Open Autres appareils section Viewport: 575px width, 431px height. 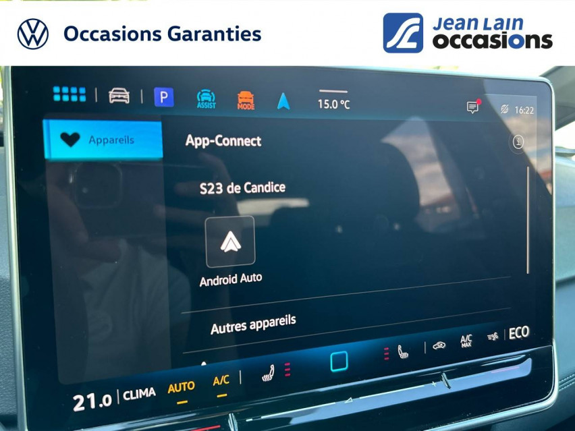pyautogui.click(x=253, y=324)
